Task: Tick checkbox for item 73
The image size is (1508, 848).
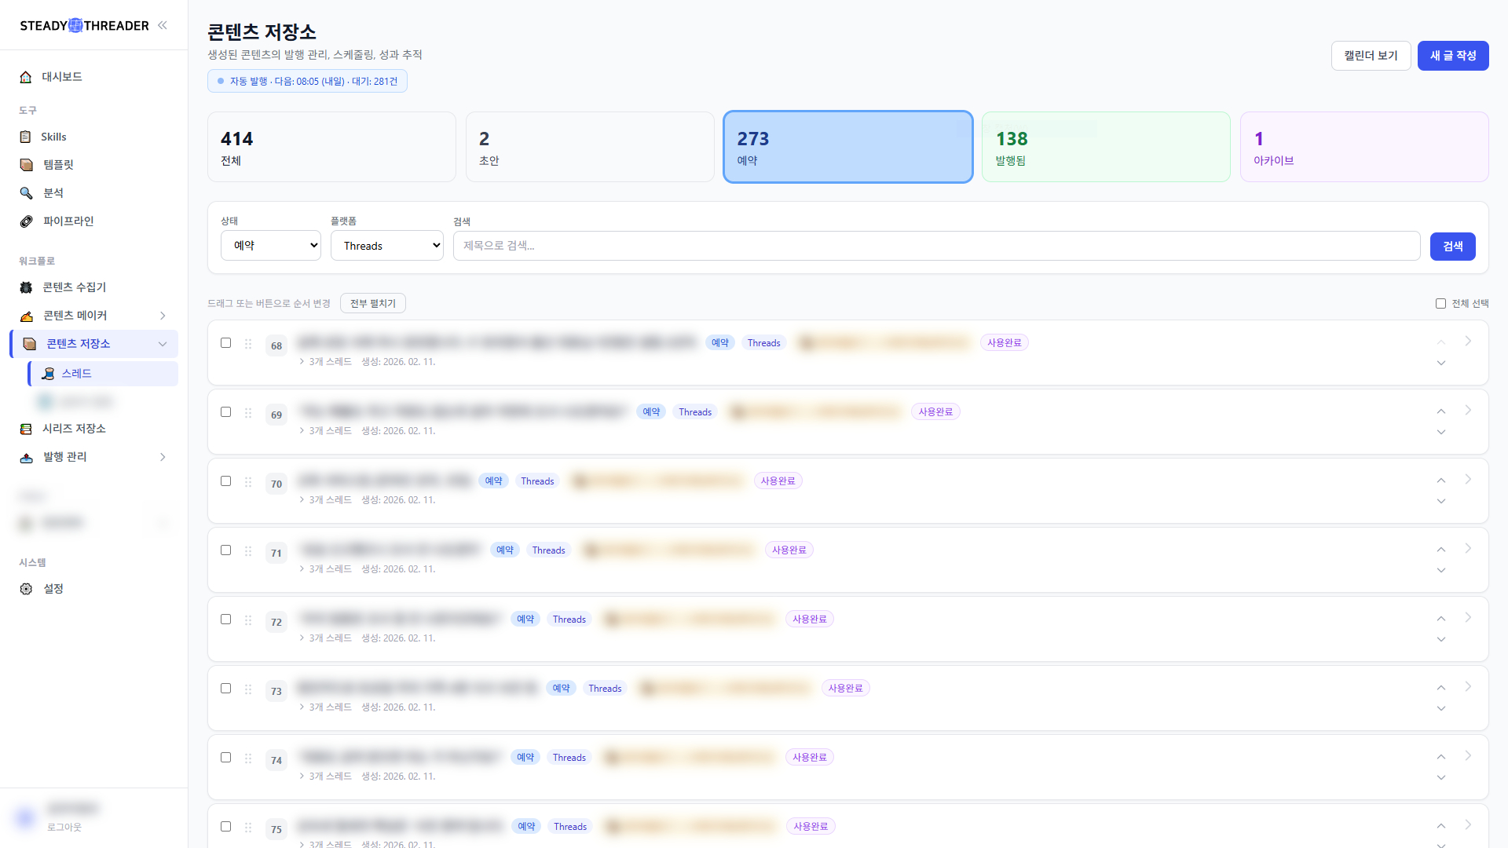Action: click(226, 689)
